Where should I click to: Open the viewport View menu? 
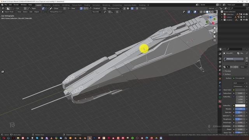(19, 12)
